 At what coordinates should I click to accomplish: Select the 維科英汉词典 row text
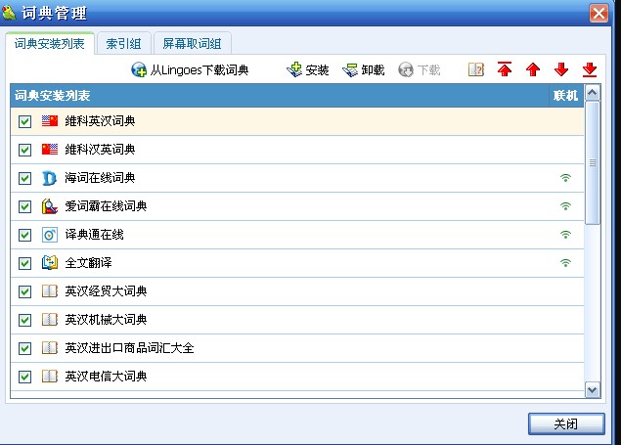pos(100,120)
